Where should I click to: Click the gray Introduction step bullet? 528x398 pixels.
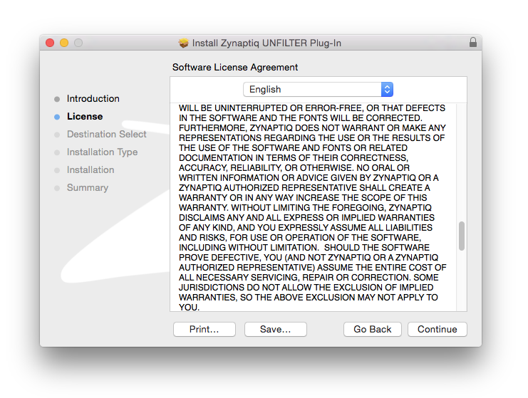pos(57,99)
